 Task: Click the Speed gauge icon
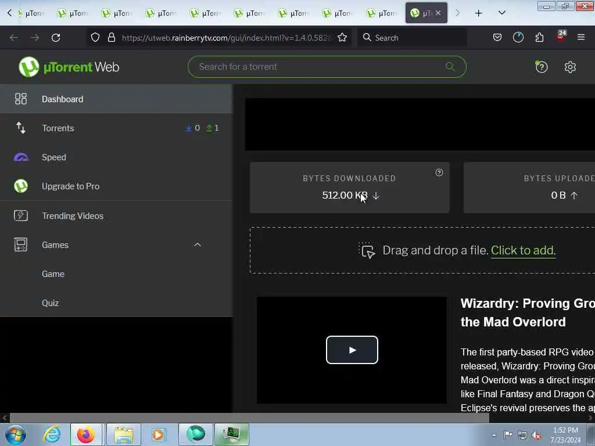[21, 157]
